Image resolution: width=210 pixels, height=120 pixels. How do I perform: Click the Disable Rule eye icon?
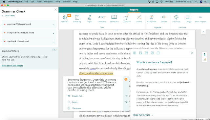tap(69, 96)
